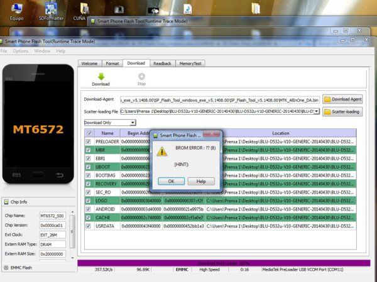377x282 pixels.
Task: Uncheck the MBR row checkbox
Action: pyautogui.click(x=88, y=150)
